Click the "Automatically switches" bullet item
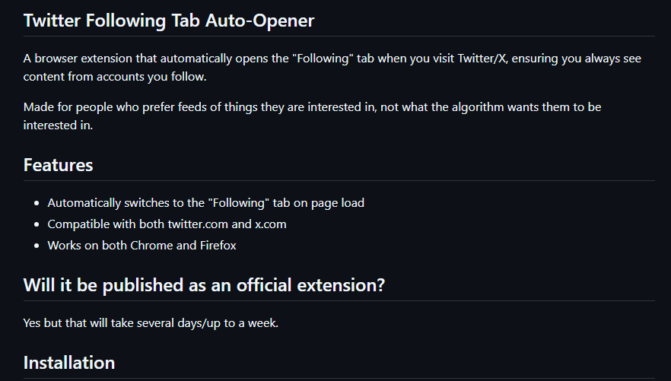The height and width of the screenshot is (381, 671). pyautogui.click(x=205, y=203)
